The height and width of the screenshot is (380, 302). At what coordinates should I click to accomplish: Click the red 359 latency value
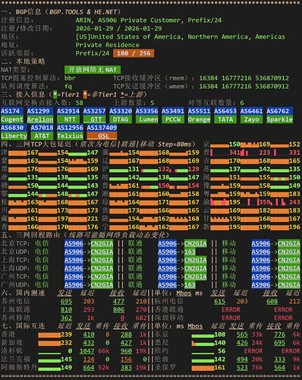pyautogui.click(x=265, y=202)
